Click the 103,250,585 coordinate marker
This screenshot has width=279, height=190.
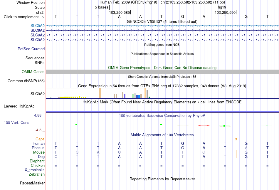120,12
